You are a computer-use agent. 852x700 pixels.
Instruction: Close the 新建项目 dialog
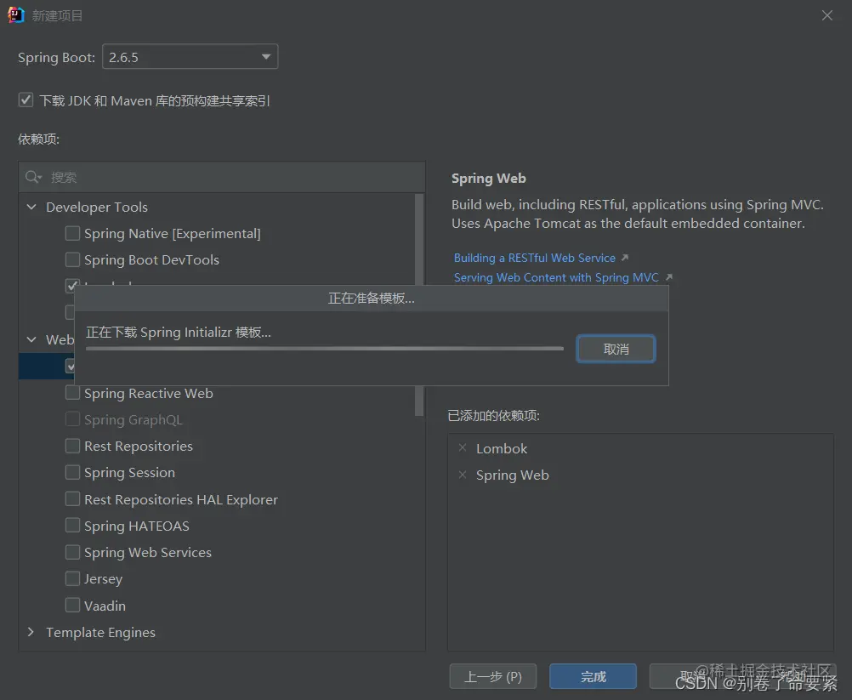[x=827, y=15]
